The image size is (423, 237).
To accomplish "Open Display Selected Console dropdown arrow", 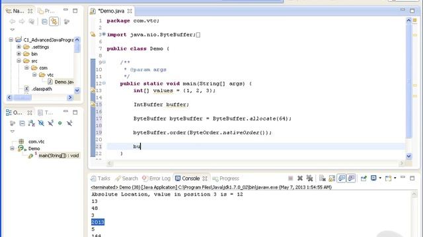I will pos(380,178).
